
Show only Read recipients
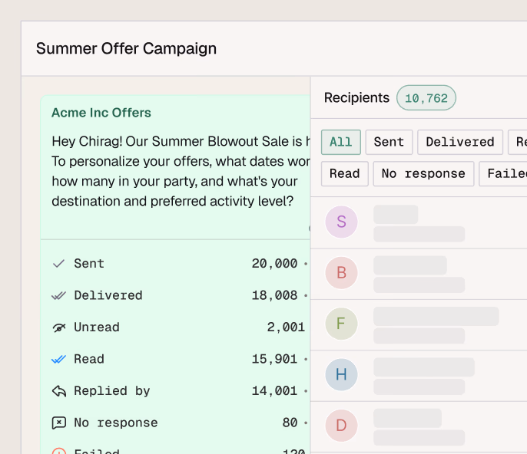point(344,173)
